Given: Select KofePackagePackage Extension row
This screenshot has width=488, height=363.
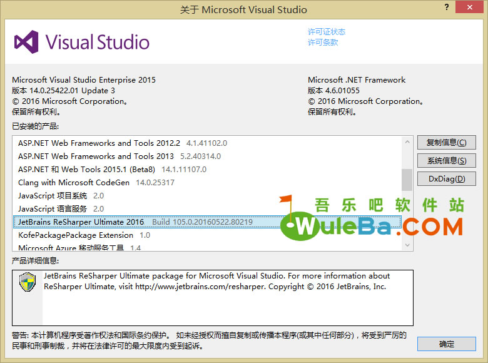Looking at the screenshot, I should point(207,235).
